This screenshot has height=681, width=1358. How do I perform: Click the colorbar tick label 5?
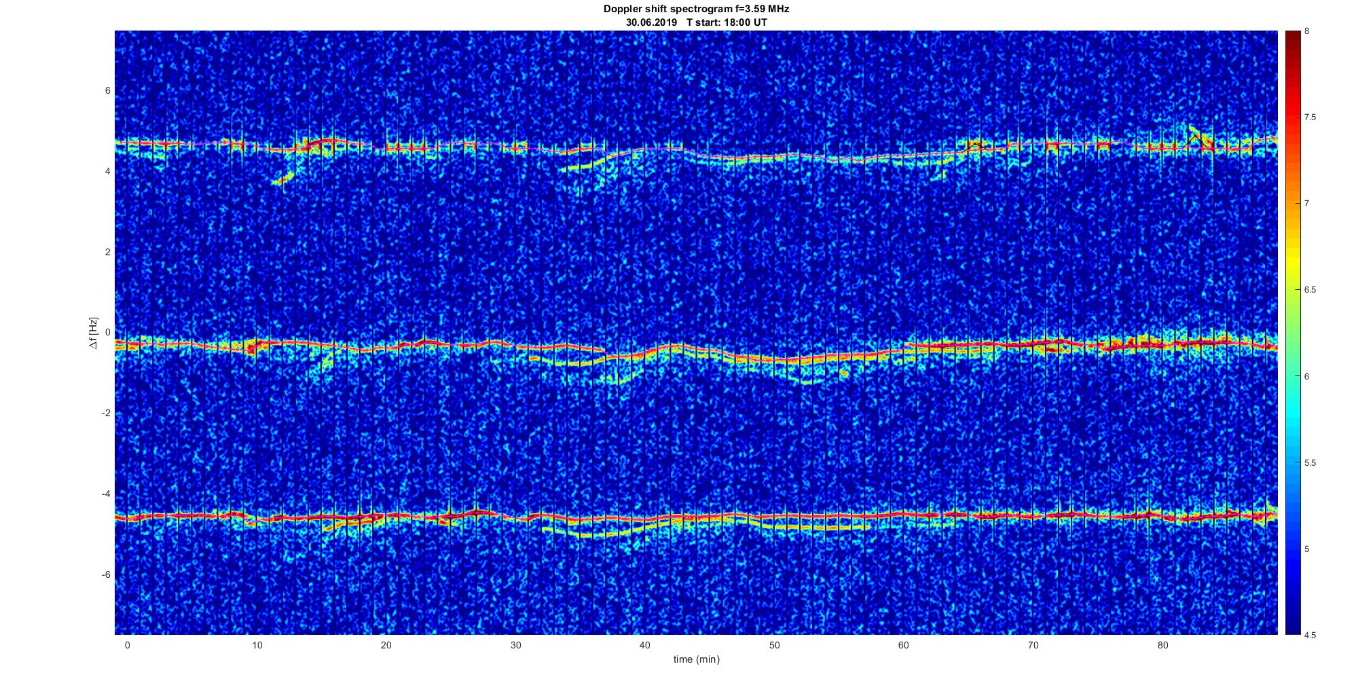click(x=1306, y=549)
